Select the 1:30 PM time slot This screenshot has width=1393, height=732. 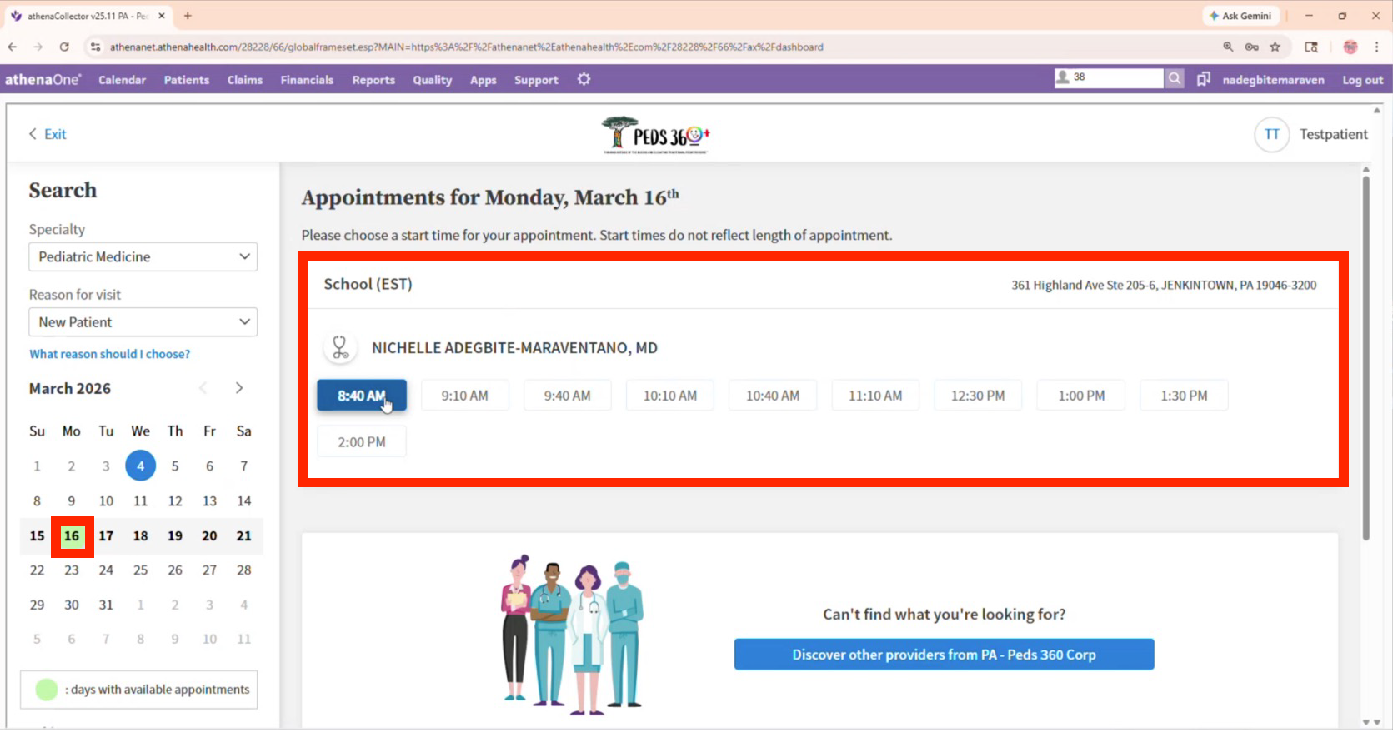1184,396
